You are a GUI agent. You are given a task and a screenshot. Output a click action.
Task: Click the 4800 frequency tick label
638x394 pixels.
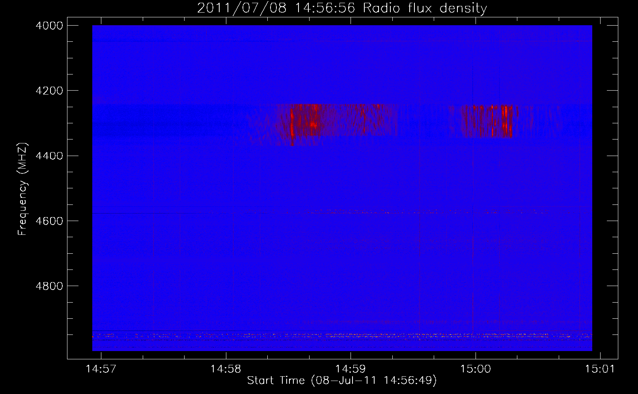click(x=49, y=286)
